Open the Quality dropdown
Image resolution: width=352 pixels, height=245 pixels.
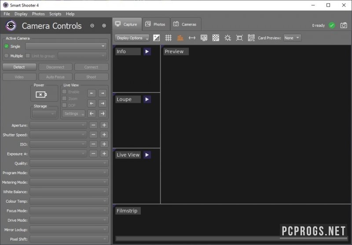[69, 163]
